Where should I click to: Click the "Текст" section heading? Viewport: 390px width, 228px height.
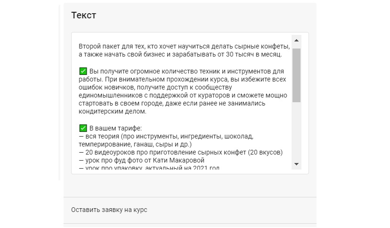[x=84, y=15]
